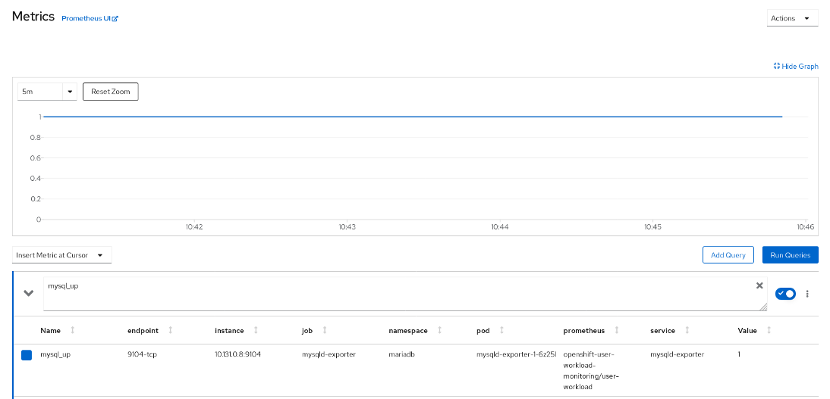Click into the mysql_up query text field
This screenshot has height=399, width=830.
pos(405,294)
